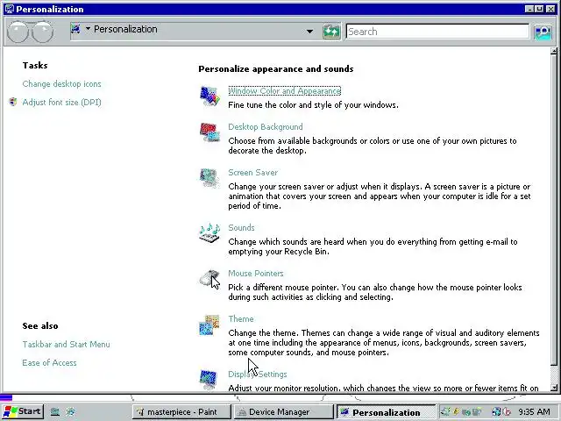Click the Desktop Background link
561x421 pixels.
pos(266,126)
